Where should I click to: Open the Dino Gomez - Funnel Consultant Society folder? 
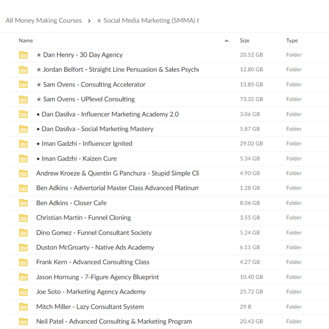coord(94,232)
